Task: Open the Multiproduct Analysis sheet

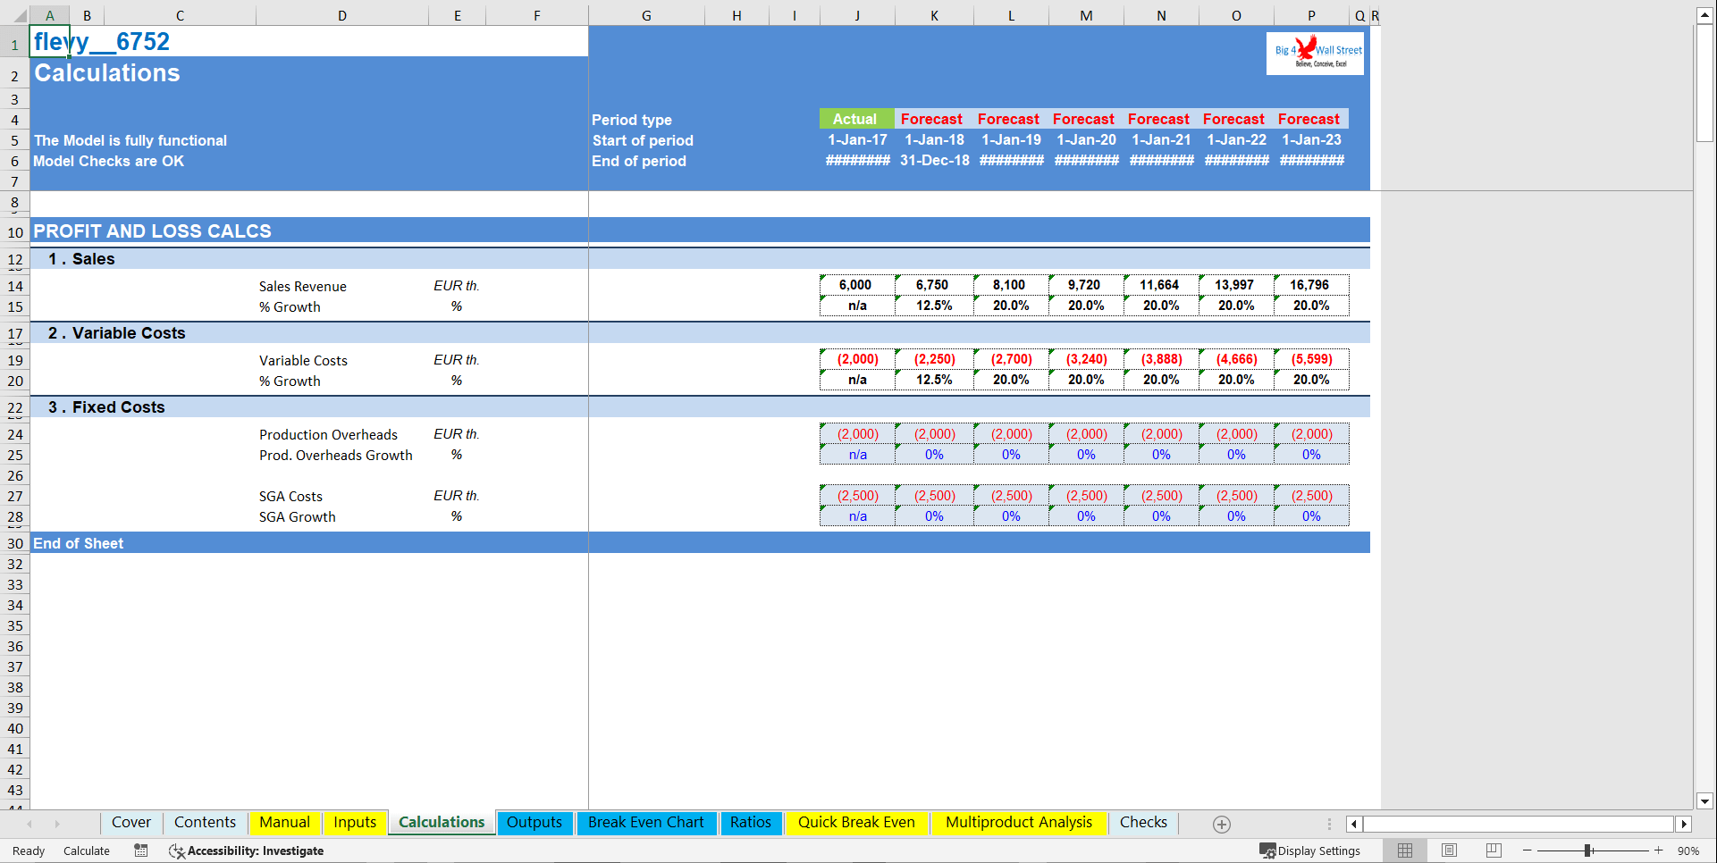Action: click(1019, 823)
